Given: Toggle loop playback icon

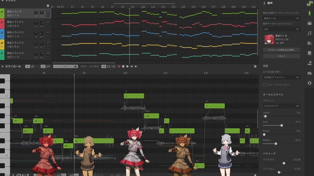Looking at the screenshot, I should click(109, 66).
